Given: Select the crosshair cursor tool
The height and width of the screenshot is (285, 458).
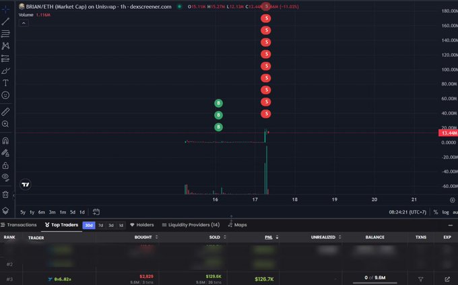Looking at the screenshot, I should pyautogui.click(x=5, y=9).
